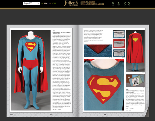Screen dimensions: 155x121
Task: Click the Superman Scripts and Signed Photograph heading
Action: pyautogui.click(x=135, y=92)
